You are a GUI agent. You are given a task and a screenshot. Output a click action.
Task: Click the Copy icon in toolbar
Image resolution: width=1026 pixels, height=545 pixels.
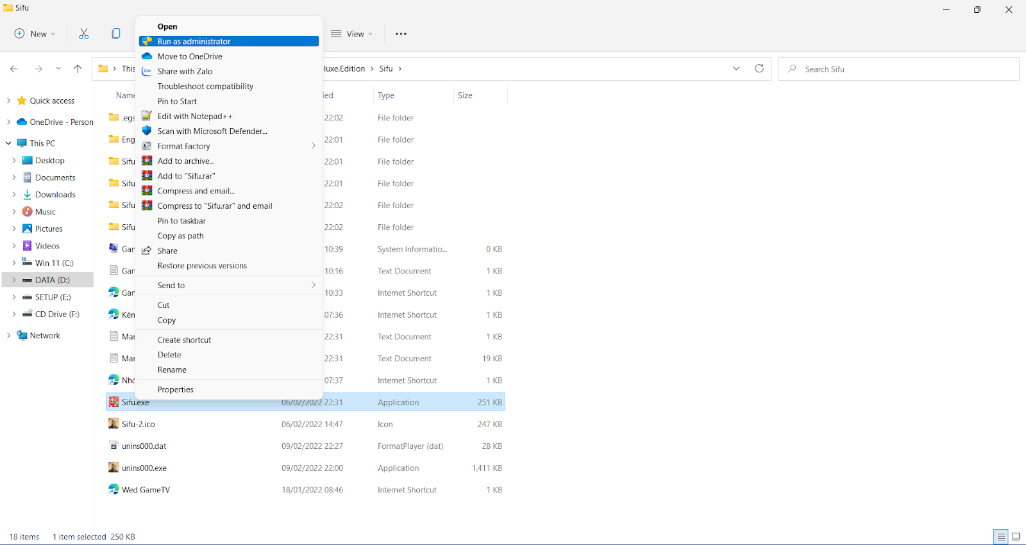point(116,34)
